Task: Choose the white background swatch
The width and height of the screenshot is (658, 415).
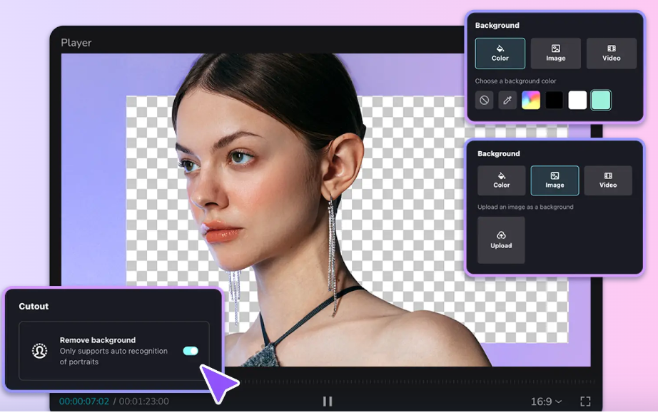Action: (577, 101)
